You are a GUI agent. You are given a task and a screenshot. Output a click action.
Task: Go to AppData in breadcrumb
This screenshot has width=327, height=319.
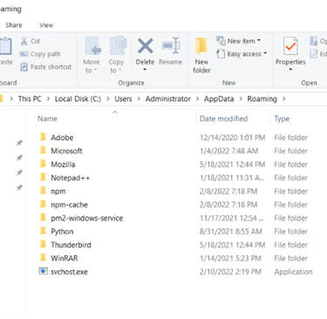tap(219, 99)
